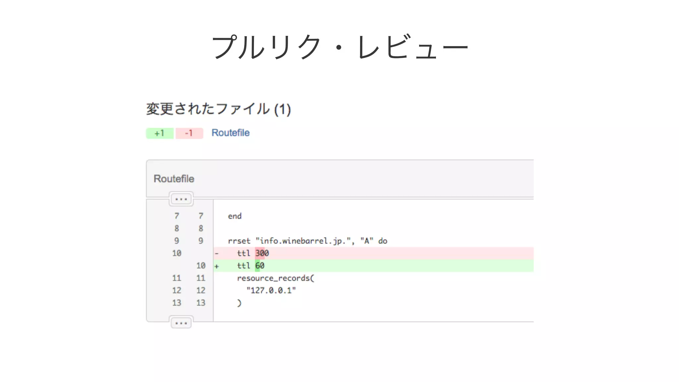679x382 pixels.
Task: Click the green +1 additions badge
Action: click(x=159, y=133)
